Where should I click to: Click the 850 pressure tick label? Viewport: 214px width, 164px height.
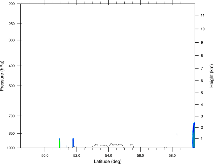pos(12,133)
